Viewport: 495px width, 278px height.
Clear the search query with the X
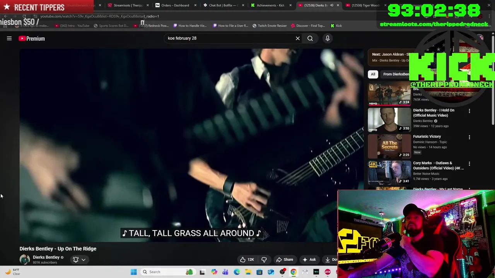point(298,38)
